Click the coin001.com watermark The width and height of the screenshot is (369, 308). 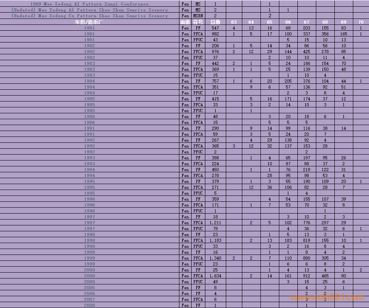[x=327, y=297]
